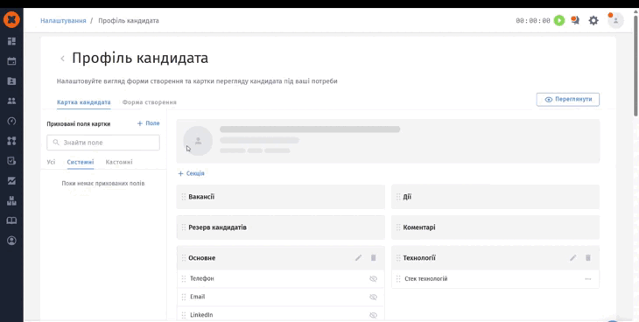Grab the drag handle of Стек технологій

[398, 279]
